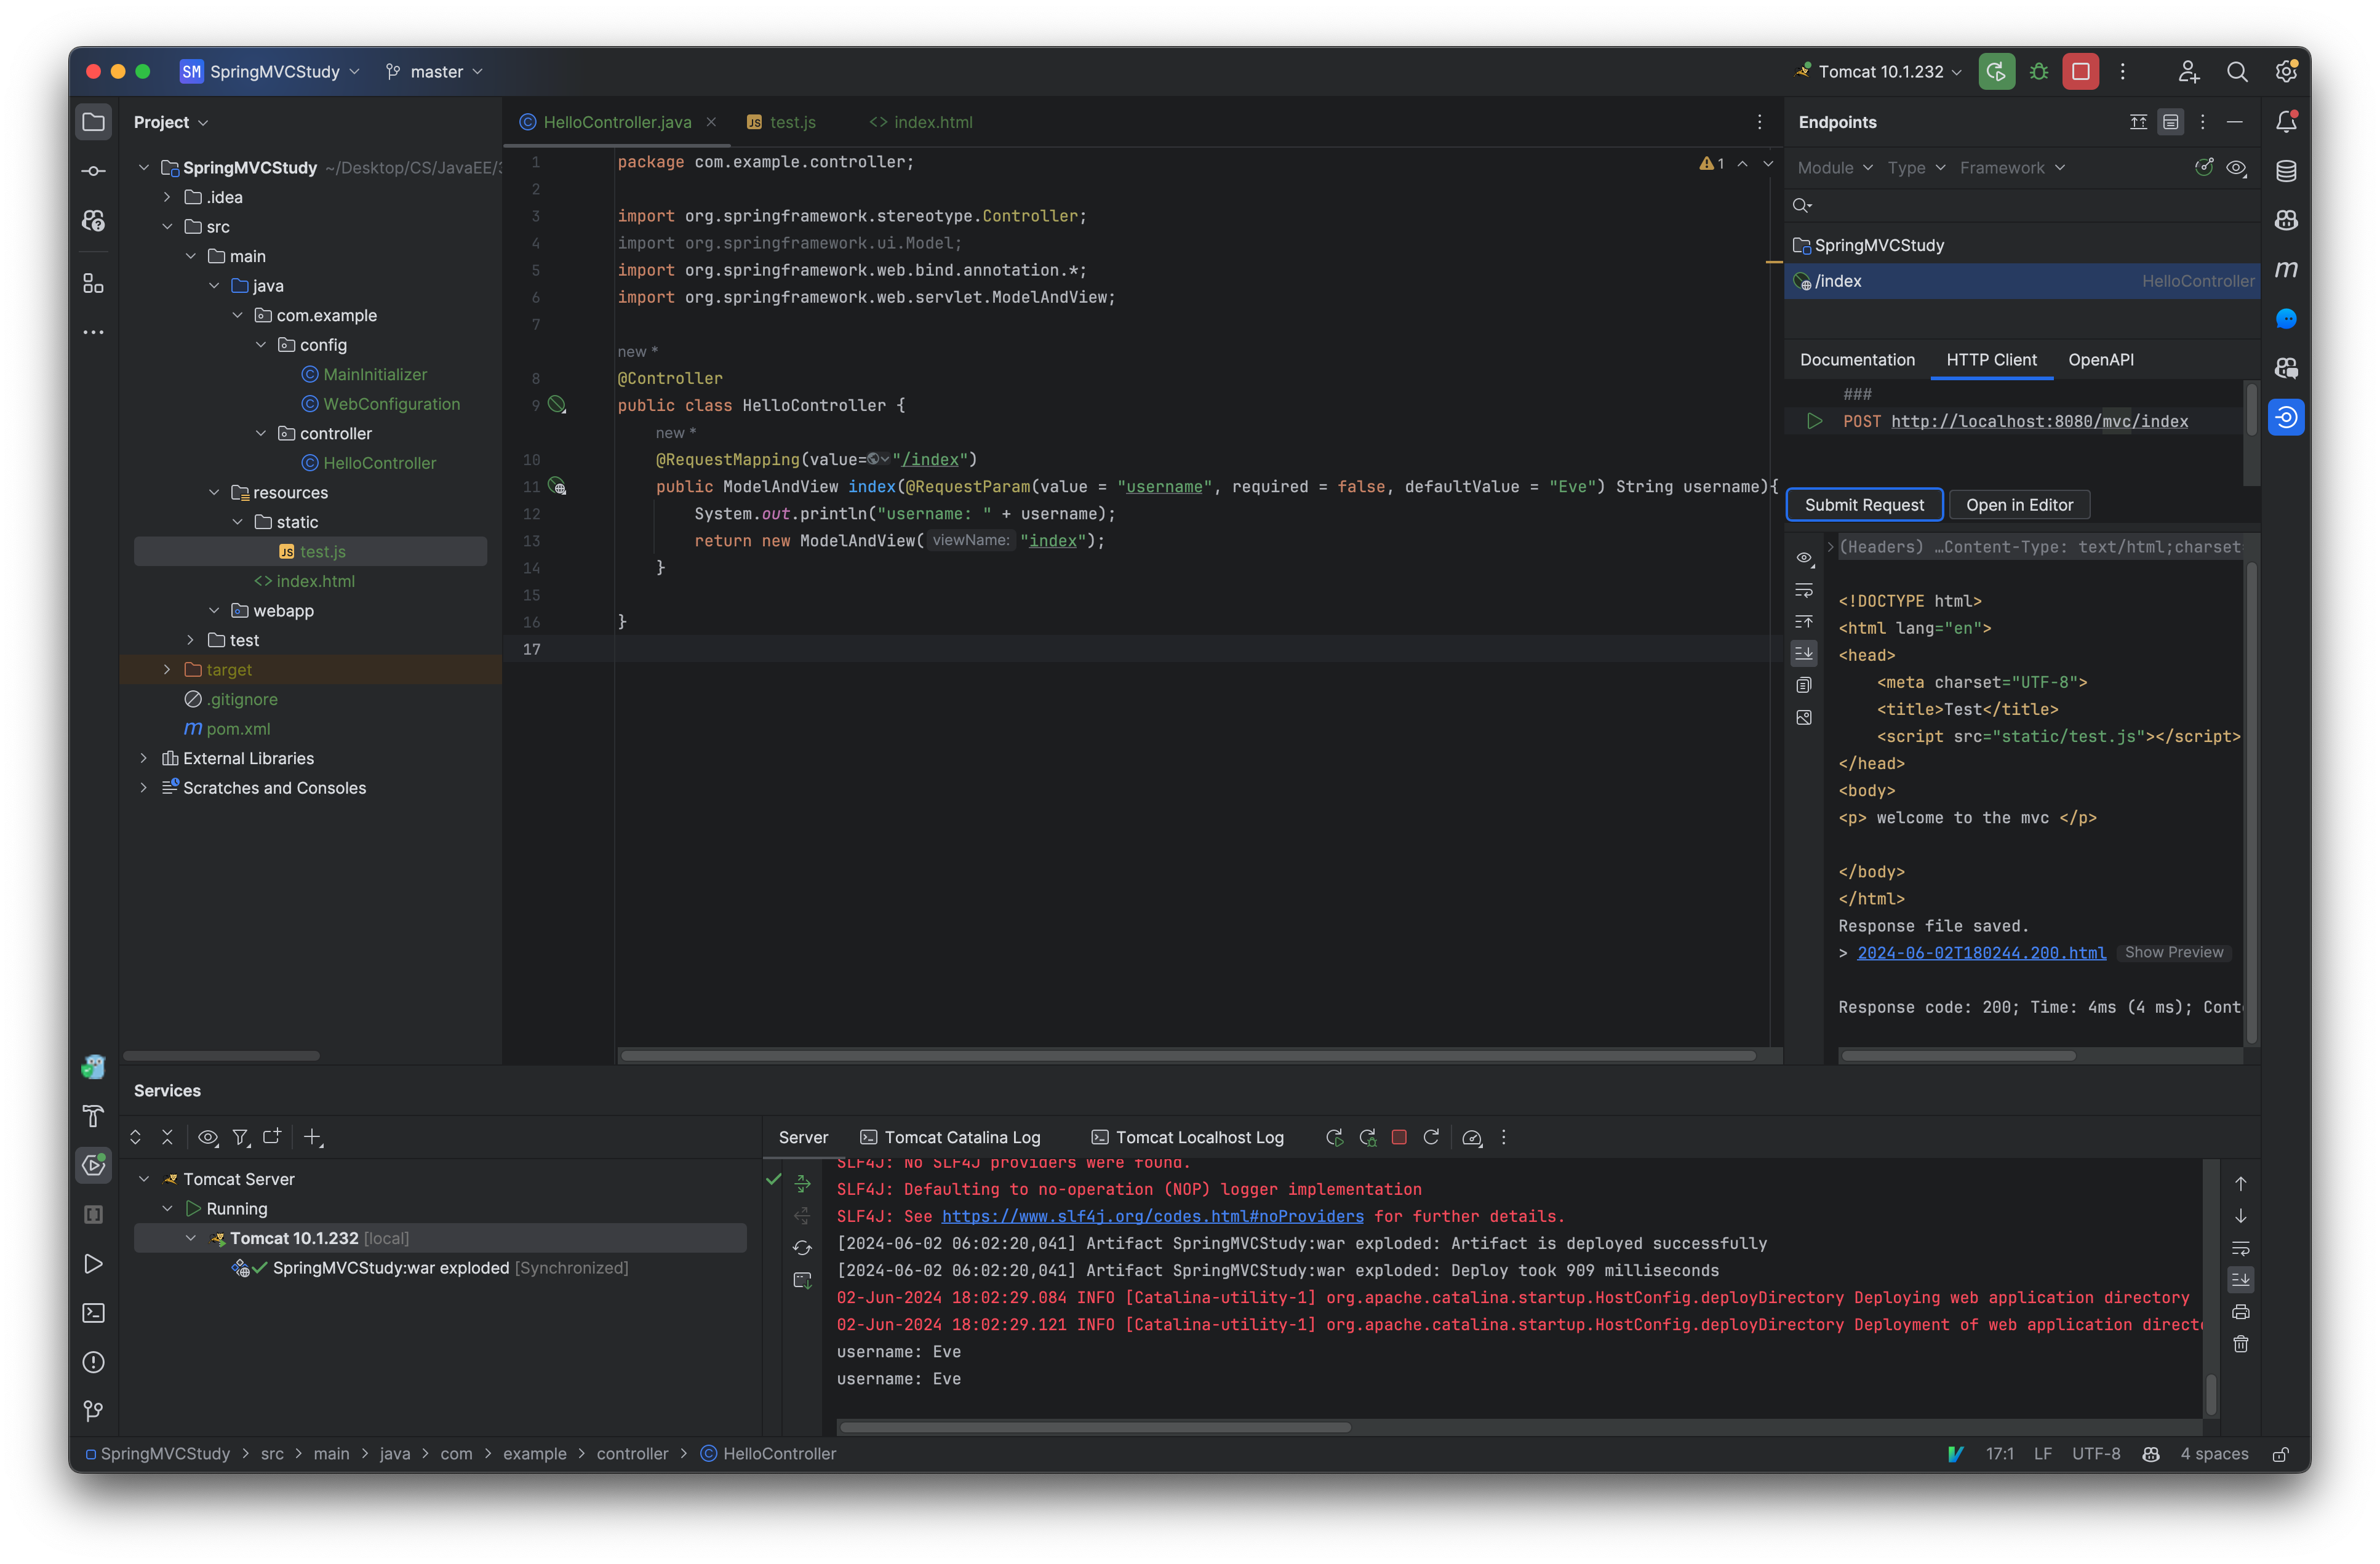
Task: Toggle the endpoint preview eye in Endpoints toolbar
Action: (2238, 168)
